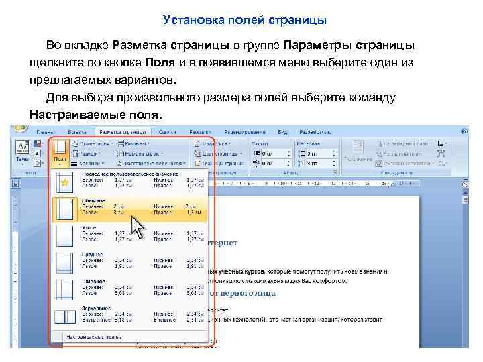Click the Зеркальное mirrored pages thumbnail
The height and width of the screenshot is (362, 483).
[x=65, y=316]
